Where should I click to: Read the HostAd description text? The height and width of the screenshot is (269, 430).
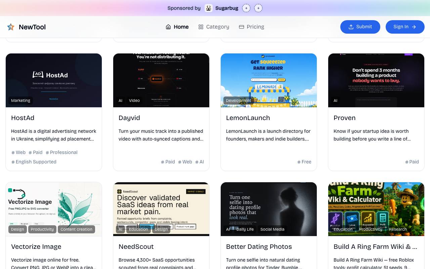click(54, 135)
